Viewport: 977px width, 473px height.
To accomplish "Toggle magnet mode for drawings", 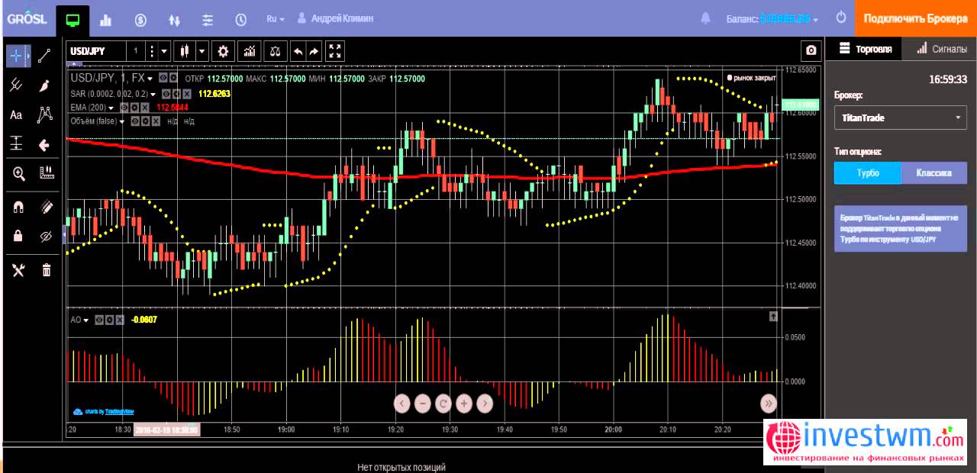I will coord(18,207).
